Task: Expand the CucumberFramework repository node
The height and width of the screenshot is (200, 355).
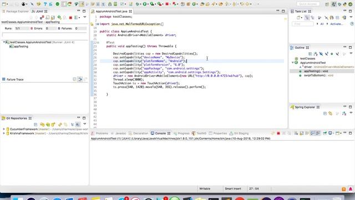Action: [4, 129]
